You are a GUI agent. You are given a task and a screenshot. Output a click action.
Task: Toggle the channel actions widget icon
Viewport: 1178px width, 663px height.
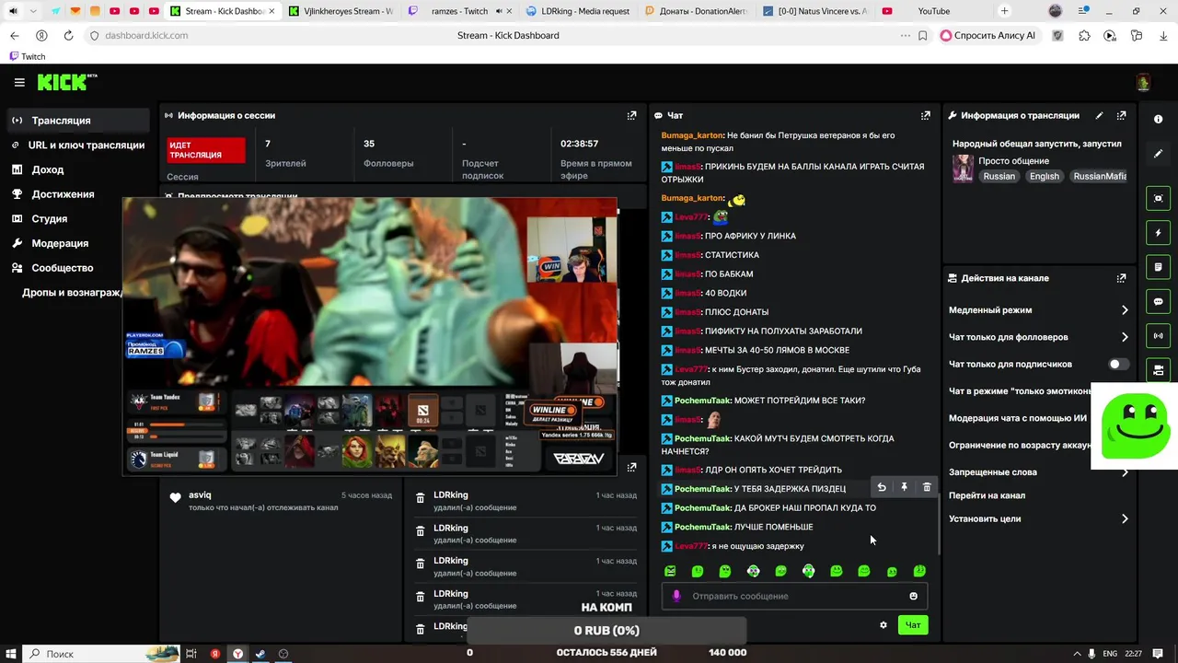pyautogui.click(x=1158, y=369)
